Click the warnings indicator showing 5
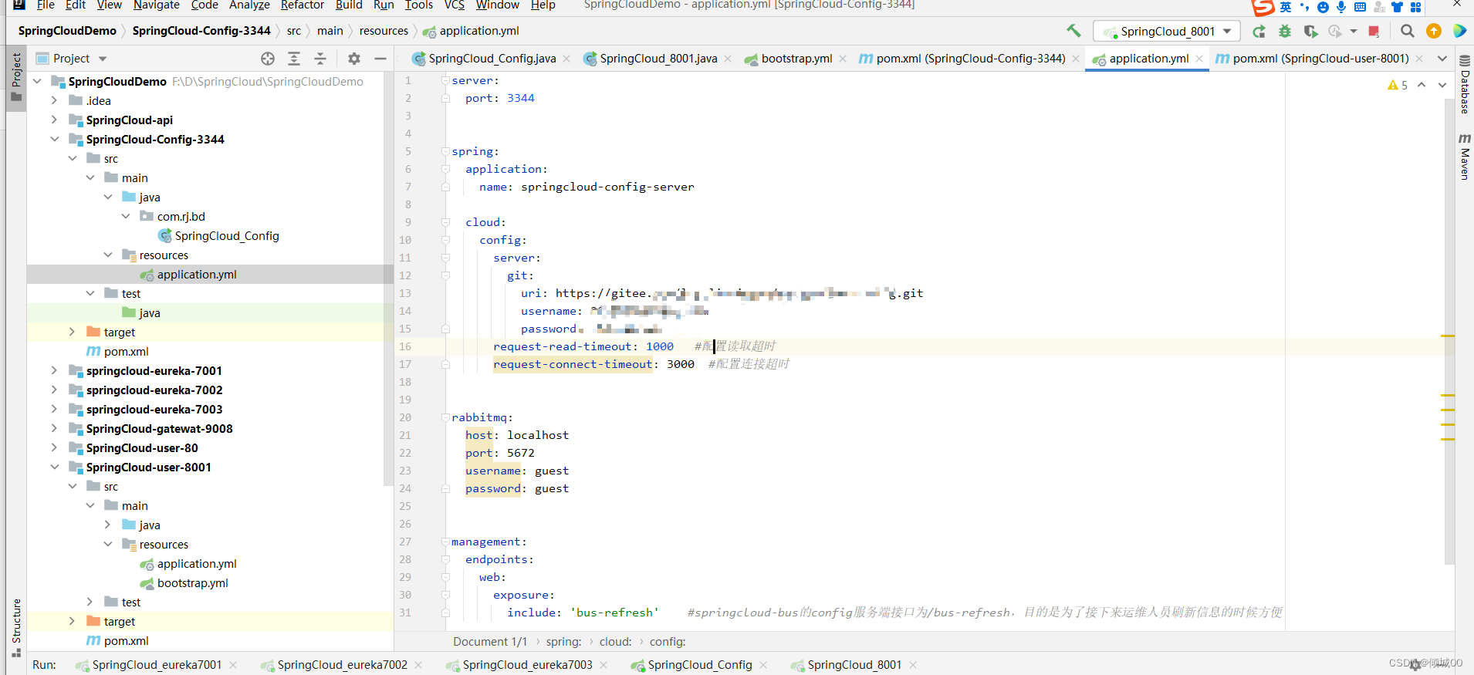Image resolution: width=1474 pixels, height=675 pixels. pos(1398,85)
